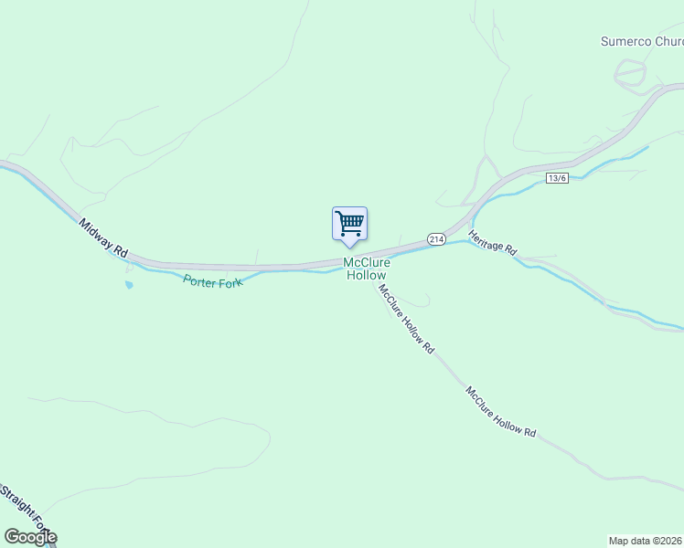The width and height of the screenshot is (684, 548).
Task: Click the Midway Rd road label
Action: 103,238
